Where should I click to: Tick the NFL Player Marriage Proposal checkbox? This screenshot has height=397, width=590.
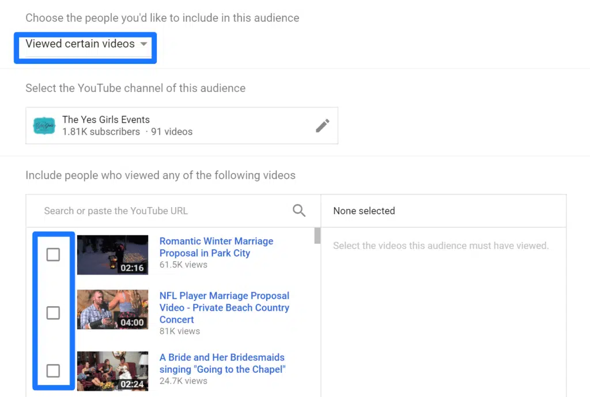pyautogui.click(x=53, y=313)
